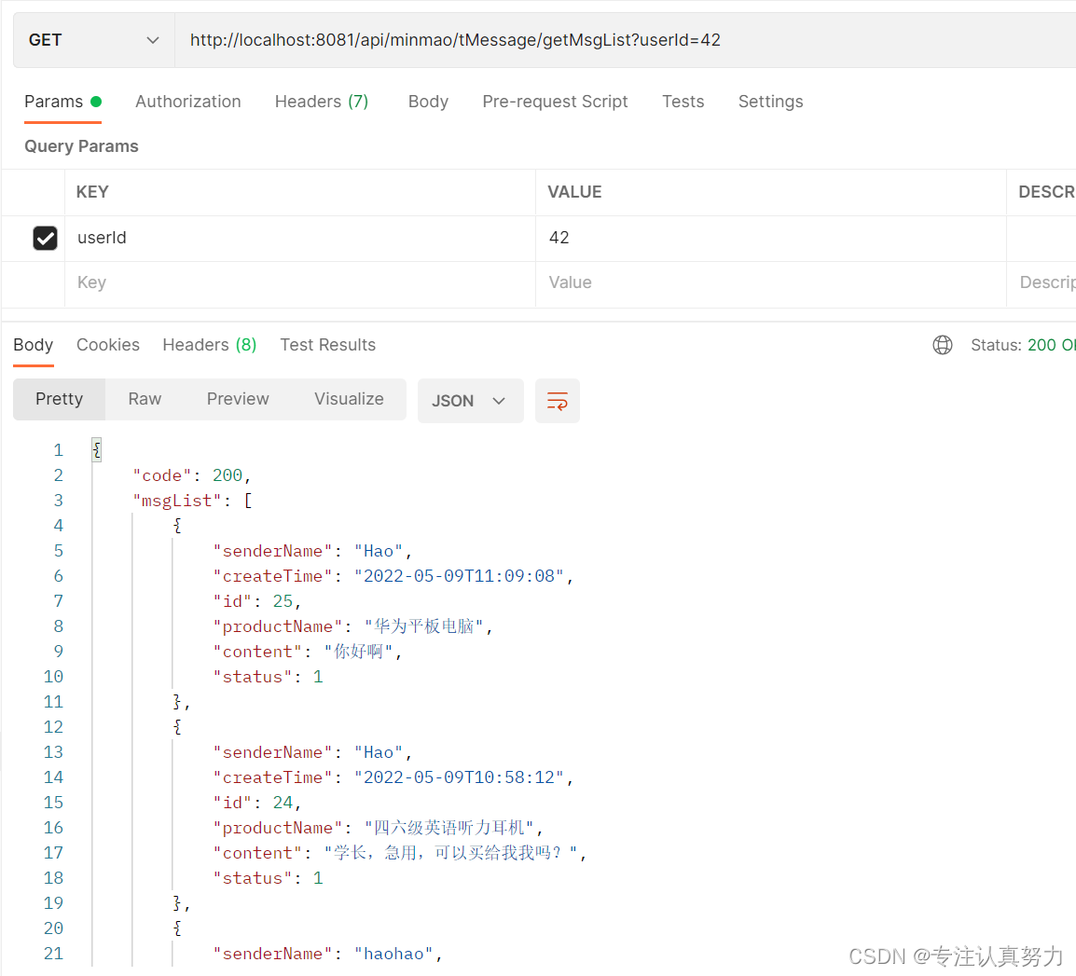Click the id value 24
1076x976 pixels.
point(283,803)
